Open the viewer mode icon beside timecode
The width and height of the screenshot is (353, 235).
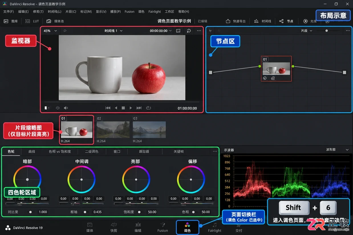(x=178, y=31)
